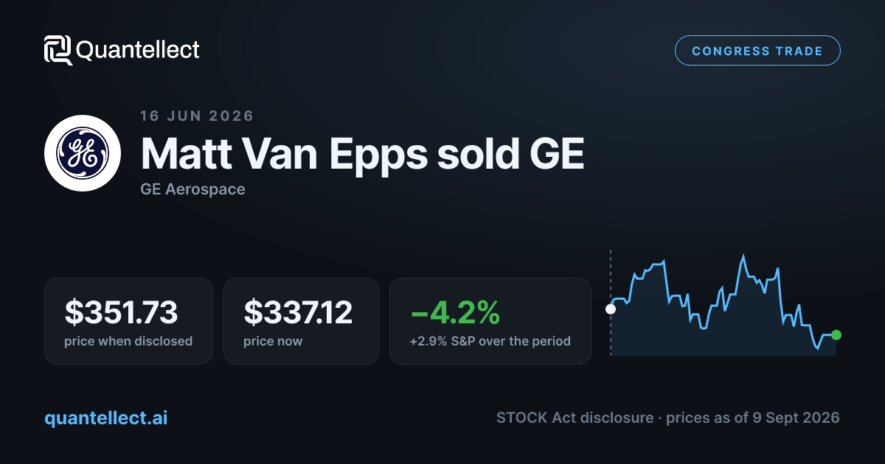The width and height of the screenshot is (885, 464).
Task: Click the GE Aerospace company name subtitle
Action: pos(192,189)
